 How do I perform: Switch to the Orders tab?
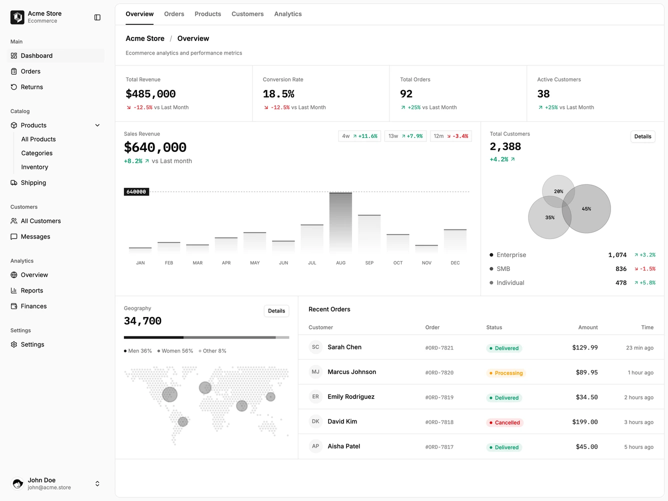(x=174, y=14)
